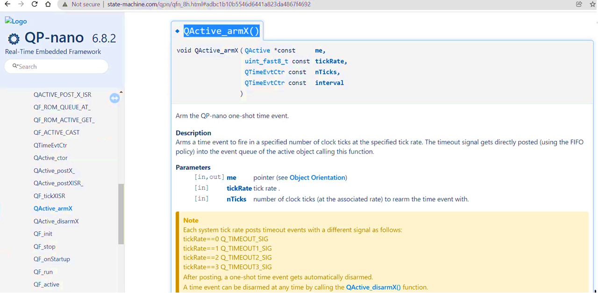This screenshot has width=598, height=293.
Task: Click the QP-nano title text
Action: [54, 38]
